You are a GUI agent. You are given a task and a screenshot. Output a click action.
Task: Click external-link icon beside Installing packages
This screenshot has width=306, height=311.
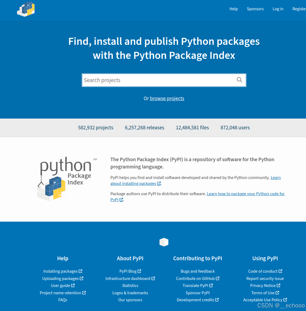[80, 271]
